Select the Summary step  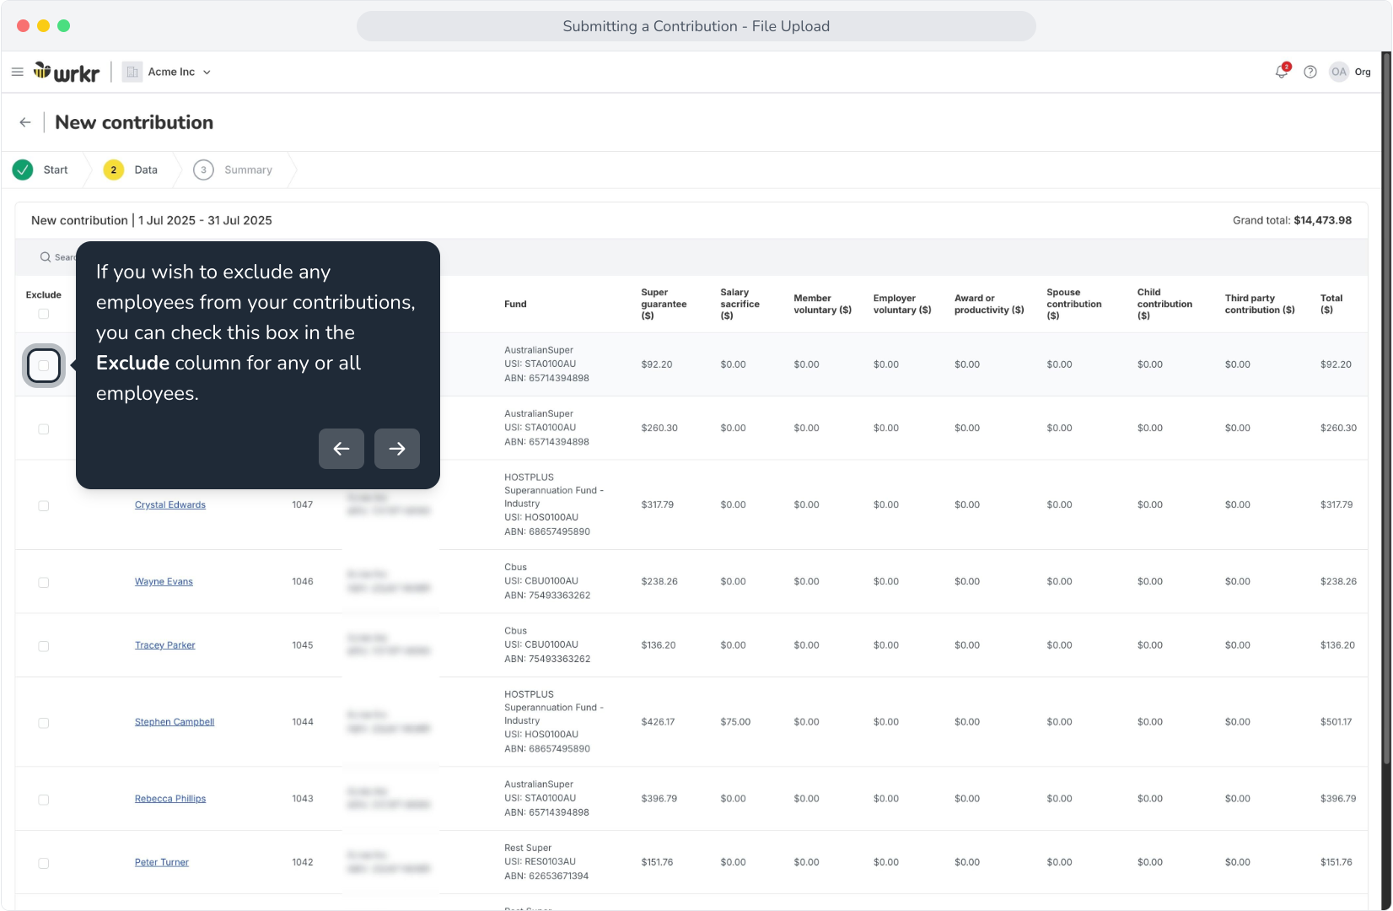[x=234, y=170]
